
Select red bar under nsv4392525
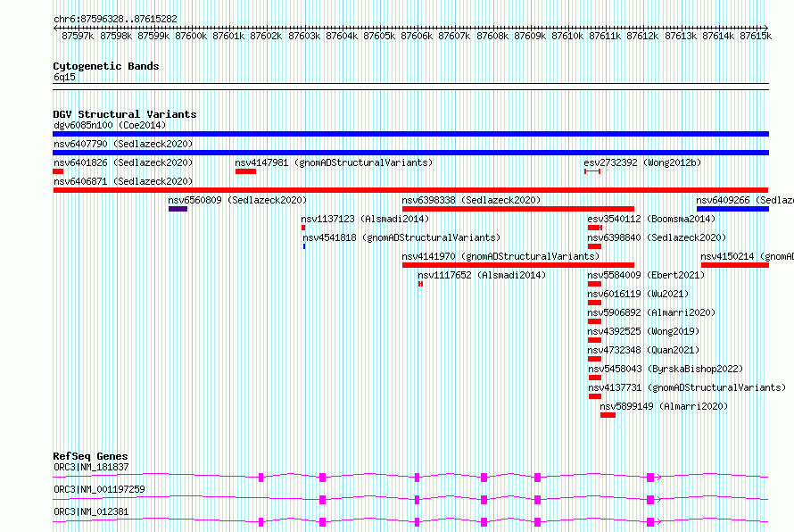coord(594,340)
